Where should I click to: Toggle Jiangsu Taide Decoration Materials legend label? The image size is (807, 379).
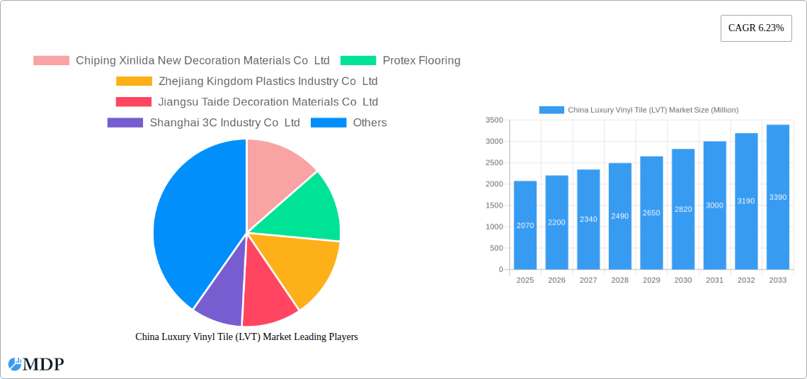(x=268, y=102)
